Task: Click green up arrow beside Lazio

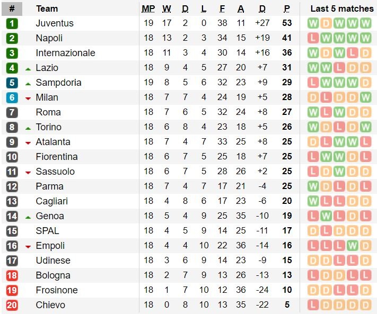Action: (28, 68)
